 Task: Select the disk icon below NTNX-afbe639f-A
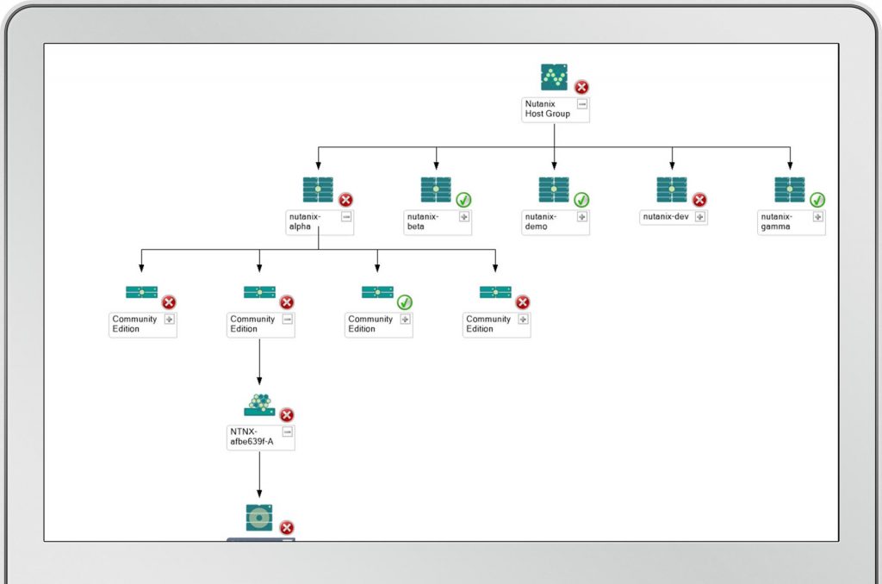click(259, 518)
